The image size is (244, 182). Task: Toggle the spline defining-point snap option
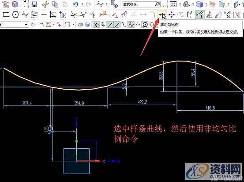point(131,25)
